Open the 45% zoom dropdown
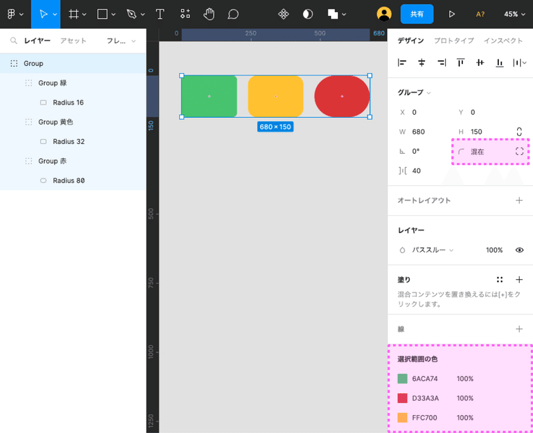Viewport: 533px width, 433px height. pos(514,14)
